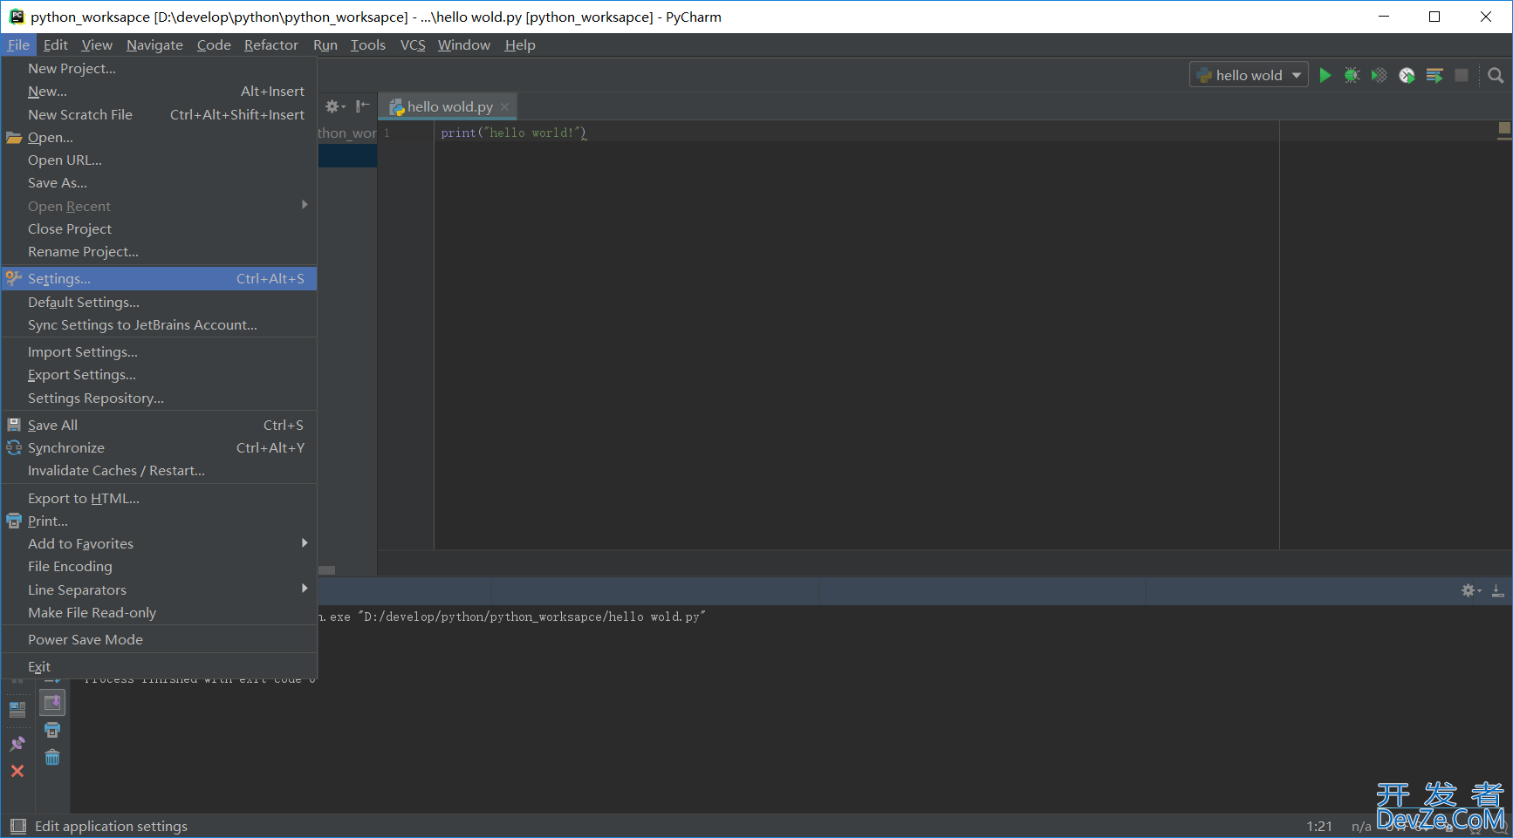
Task: Select New Scratch File entry
Action: click(159, 115)
